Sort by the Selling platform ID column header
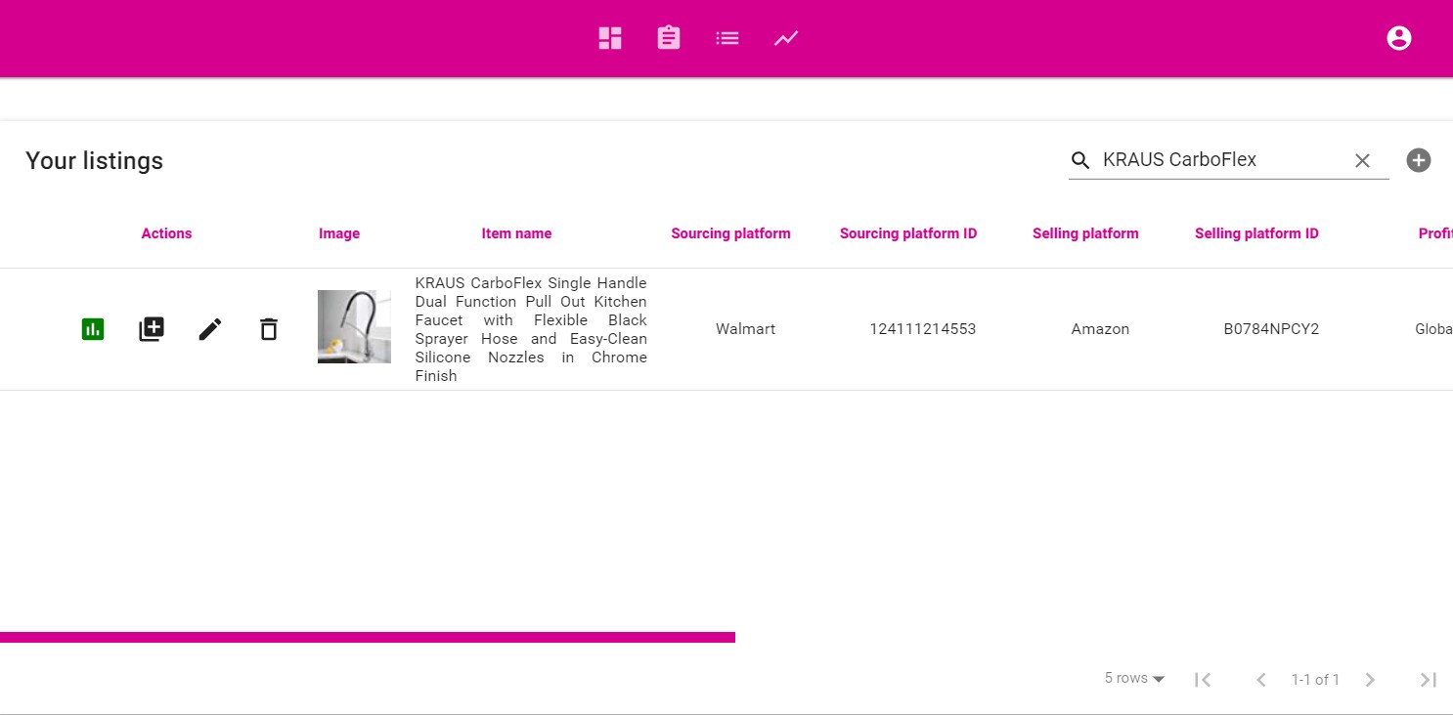This screenshot has width=1453, height=715. [1256, 233]
